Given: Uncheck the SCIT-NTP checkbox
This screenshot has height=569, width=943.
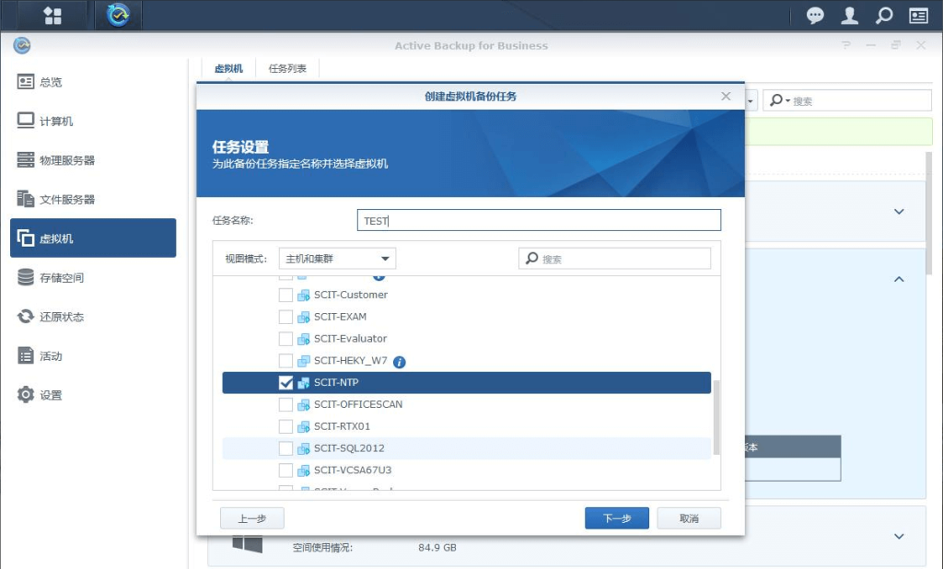Looking at the screenshot, I should [x=285, y=382].
